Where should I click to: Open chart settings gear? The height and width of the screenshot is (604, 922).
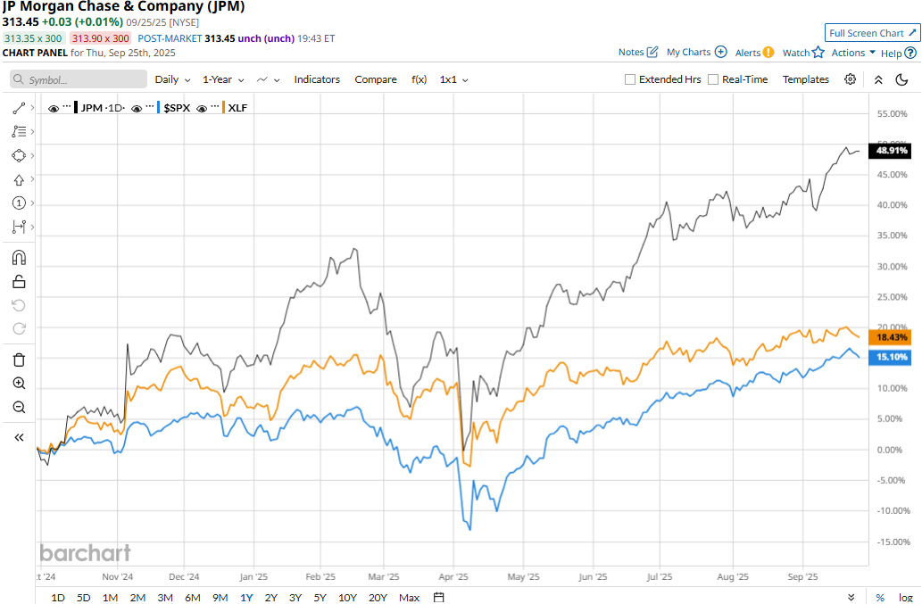coord(851,79)
